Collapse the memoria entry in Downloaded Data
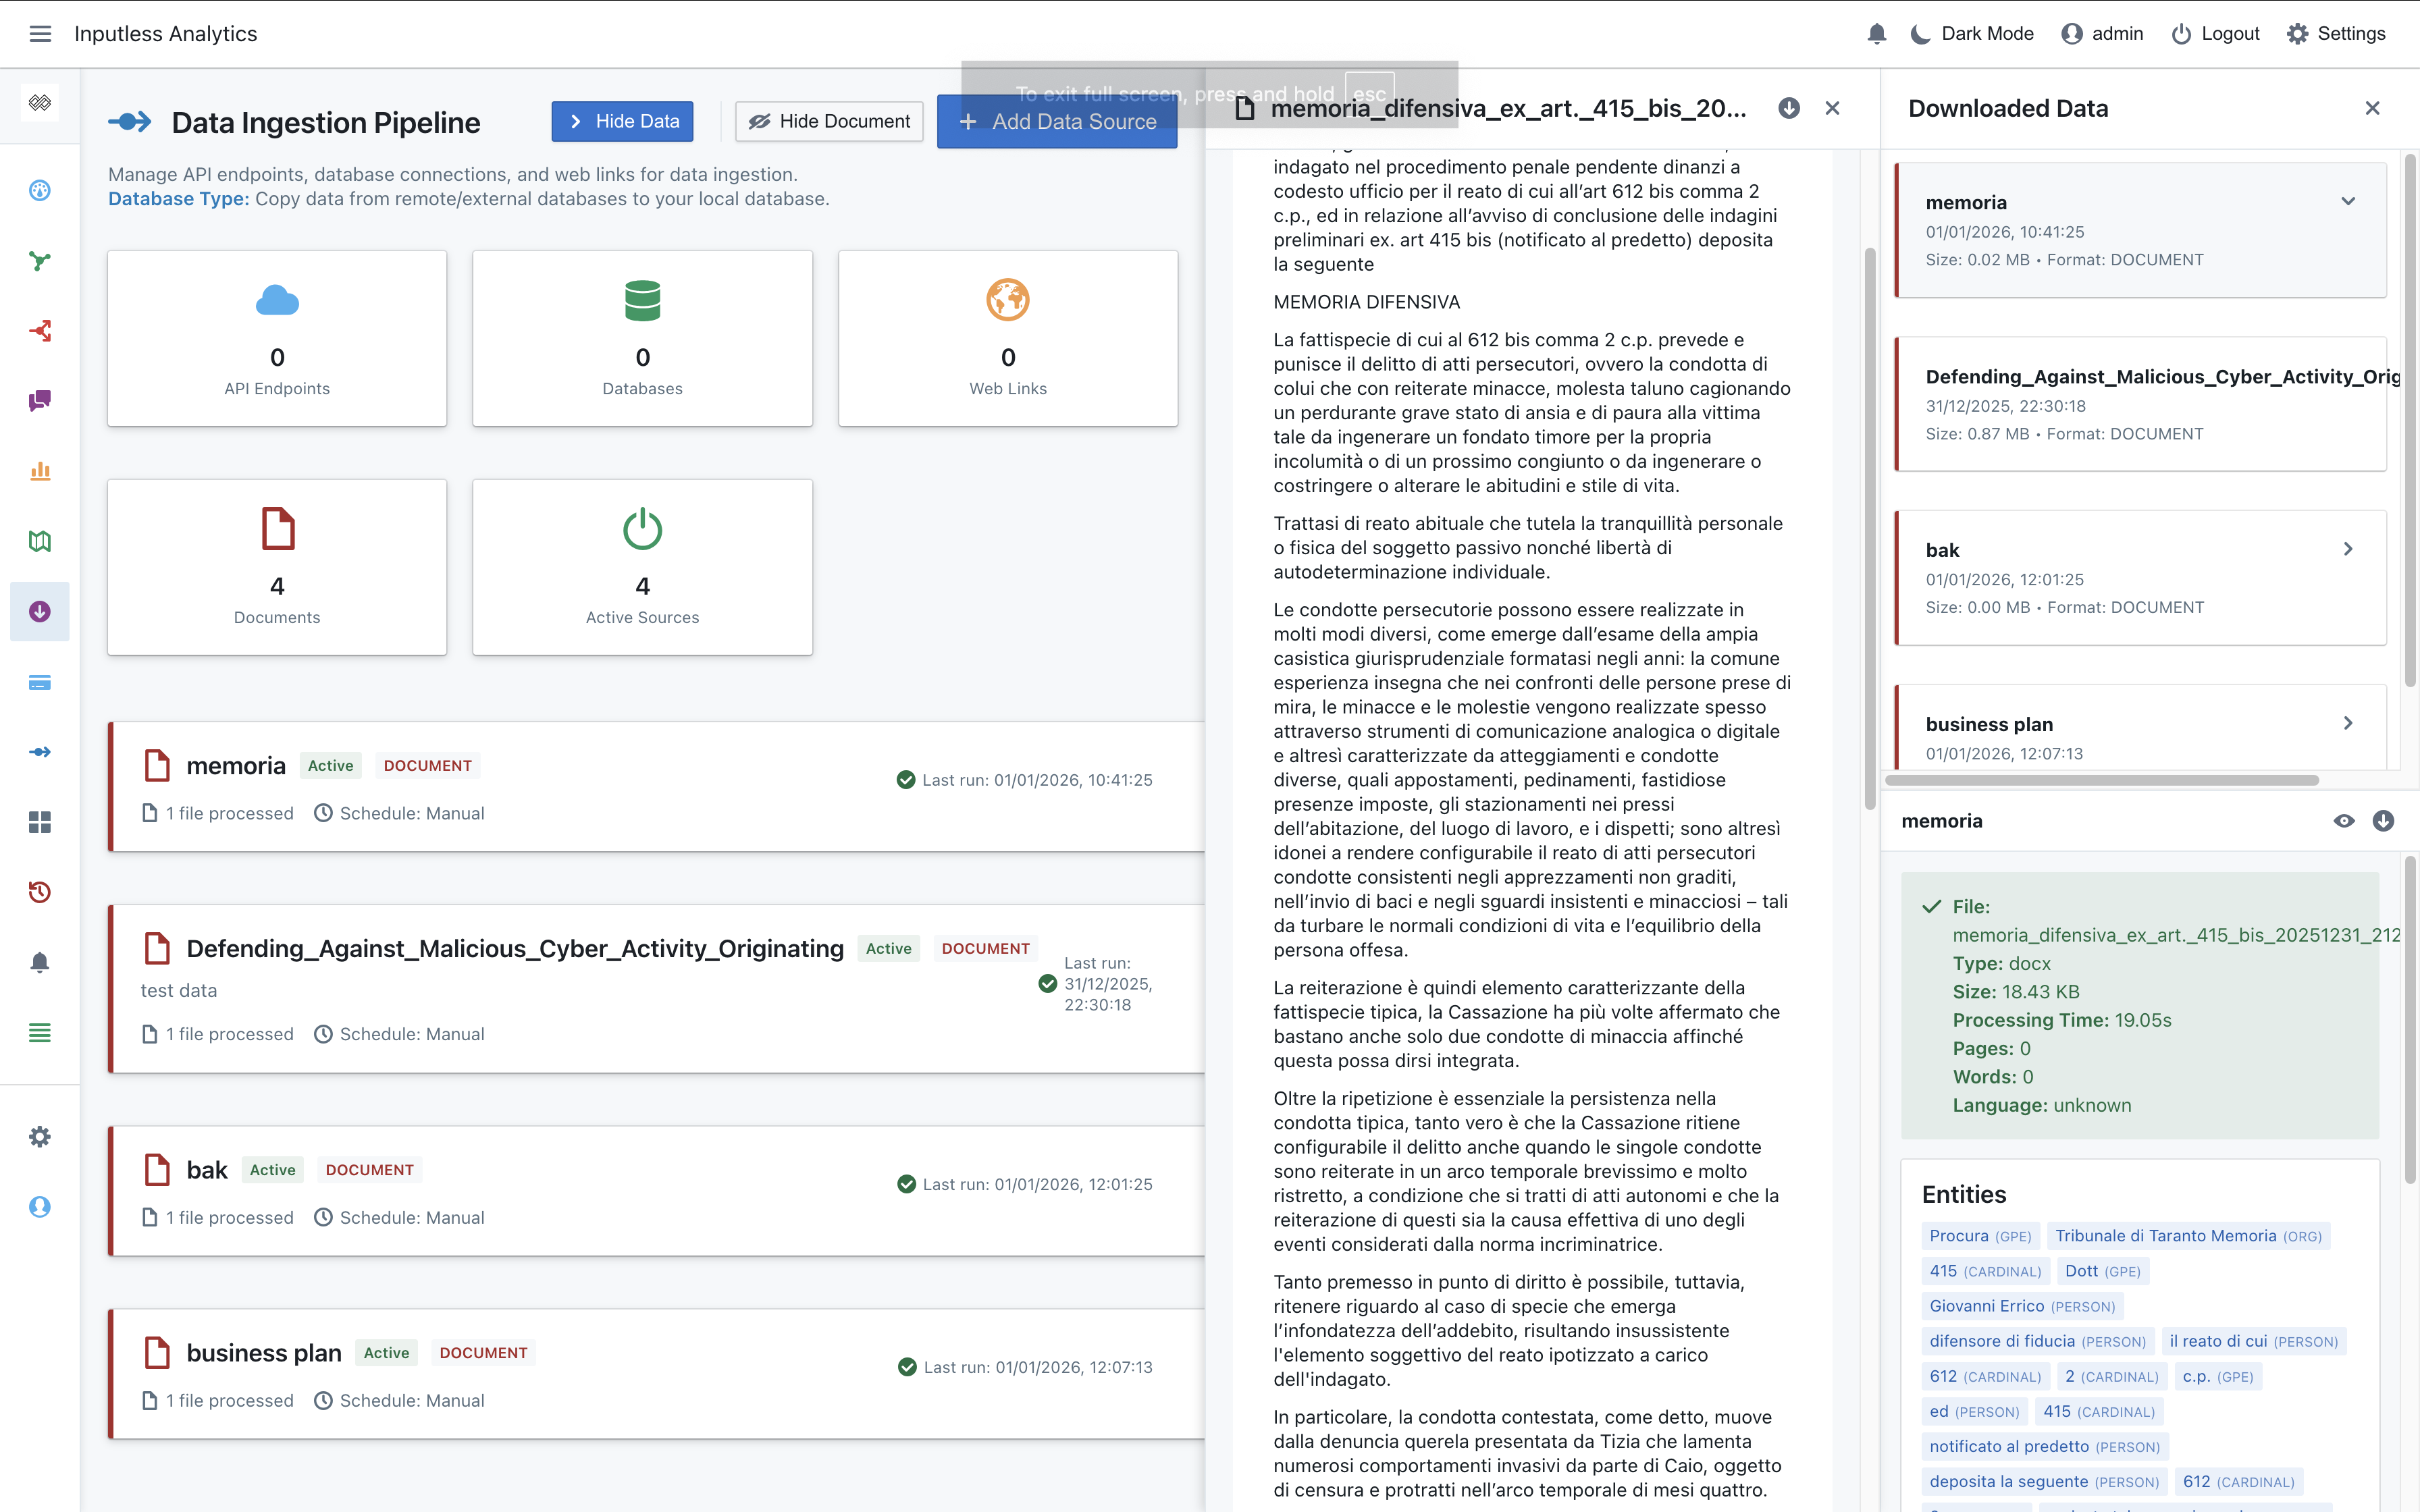Viewport: 2420px width, 1512px height. [2347, 202]
